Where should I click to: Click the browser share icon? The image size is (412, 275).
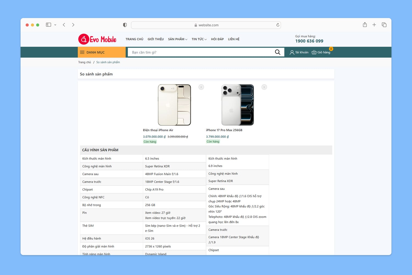coord(365,25)
